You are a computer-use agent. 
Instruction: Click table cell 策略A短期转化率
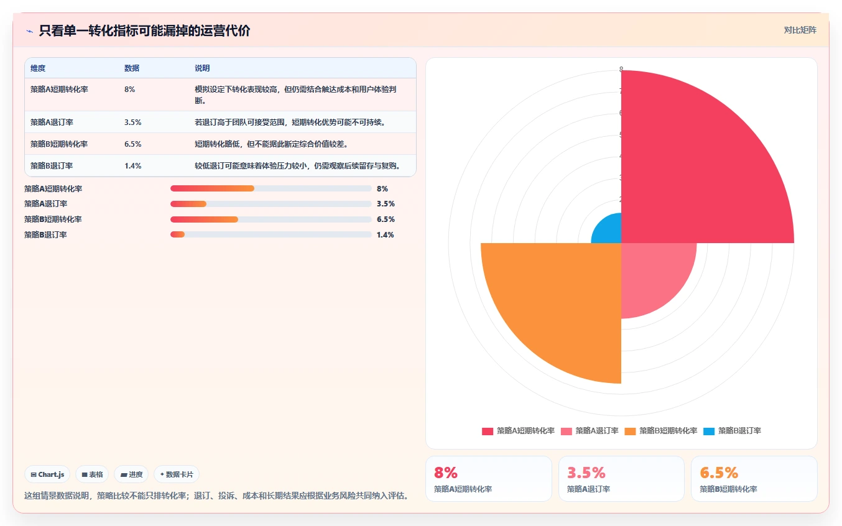coord(59,90)
